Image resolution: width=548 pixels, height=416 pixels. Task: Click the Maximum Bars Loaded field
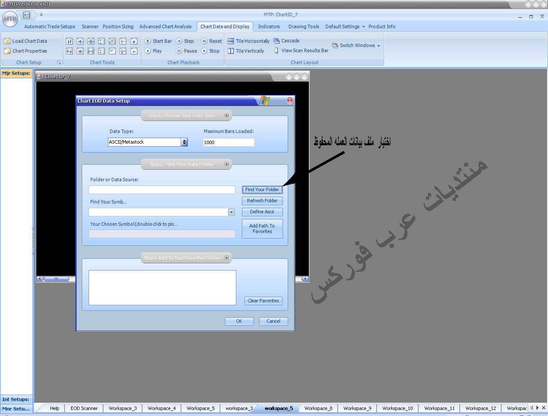229,142
